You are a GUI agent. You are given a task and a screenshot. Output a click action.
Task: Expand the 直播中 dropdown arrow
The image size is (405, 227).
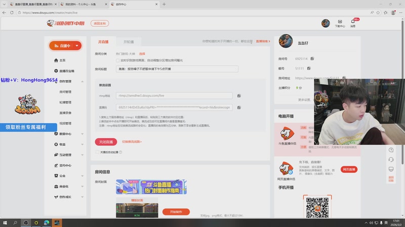[x=76, y=45]
